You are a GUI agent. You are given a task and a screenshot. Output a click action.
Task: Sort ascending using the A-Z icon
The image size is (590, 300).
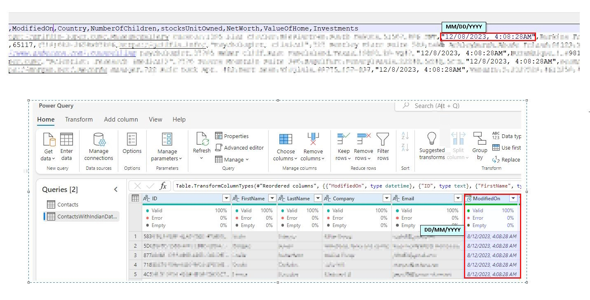(405, 136)
